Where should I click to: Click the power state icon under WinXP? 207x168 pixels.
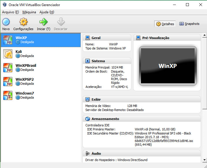18,42
